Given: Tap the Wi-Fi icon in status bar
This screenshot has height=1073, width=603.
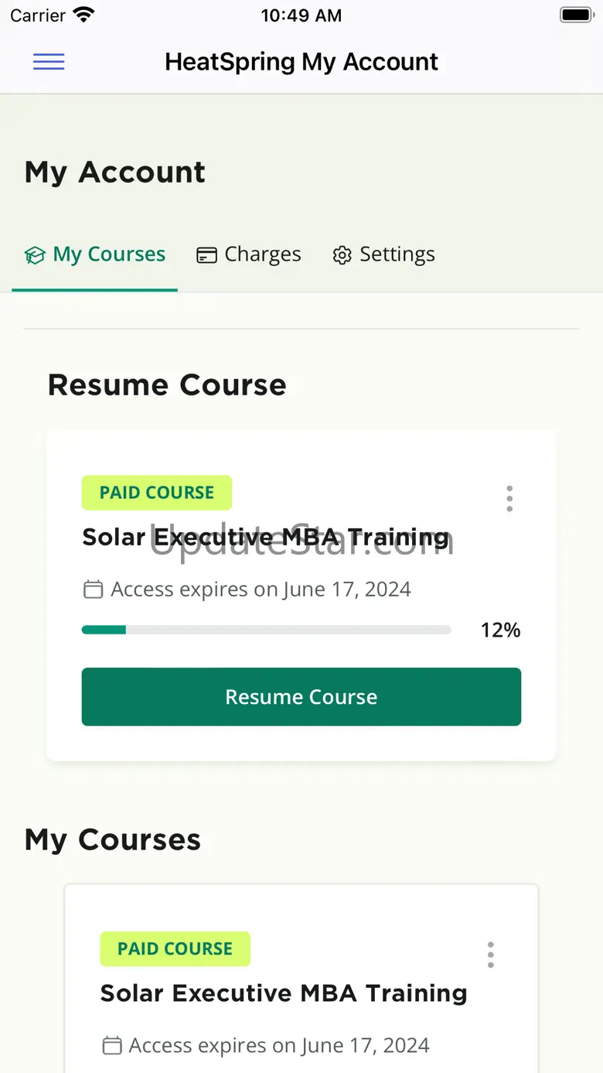Looking at the screenshot, I should [x=83, y=15].
